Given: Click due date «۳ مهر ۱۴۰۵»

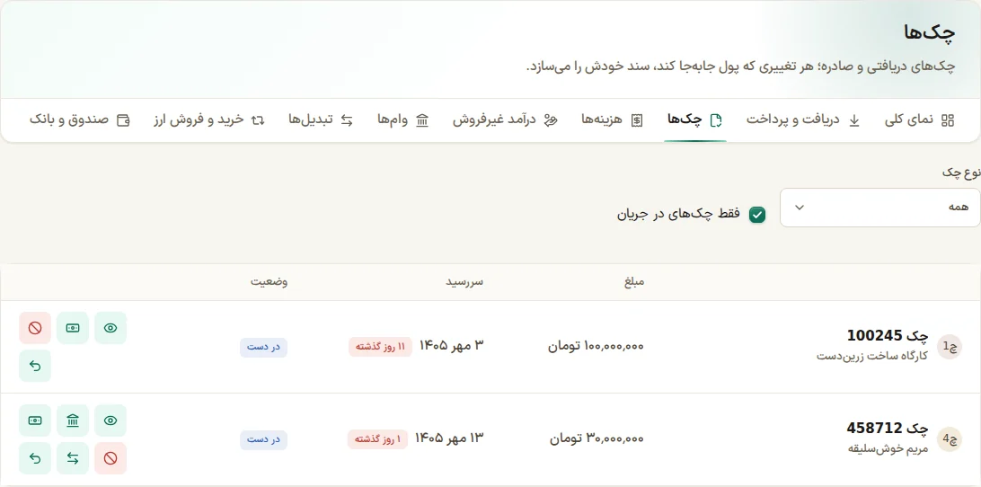Looking at the screenshot, I should [452, 346].
